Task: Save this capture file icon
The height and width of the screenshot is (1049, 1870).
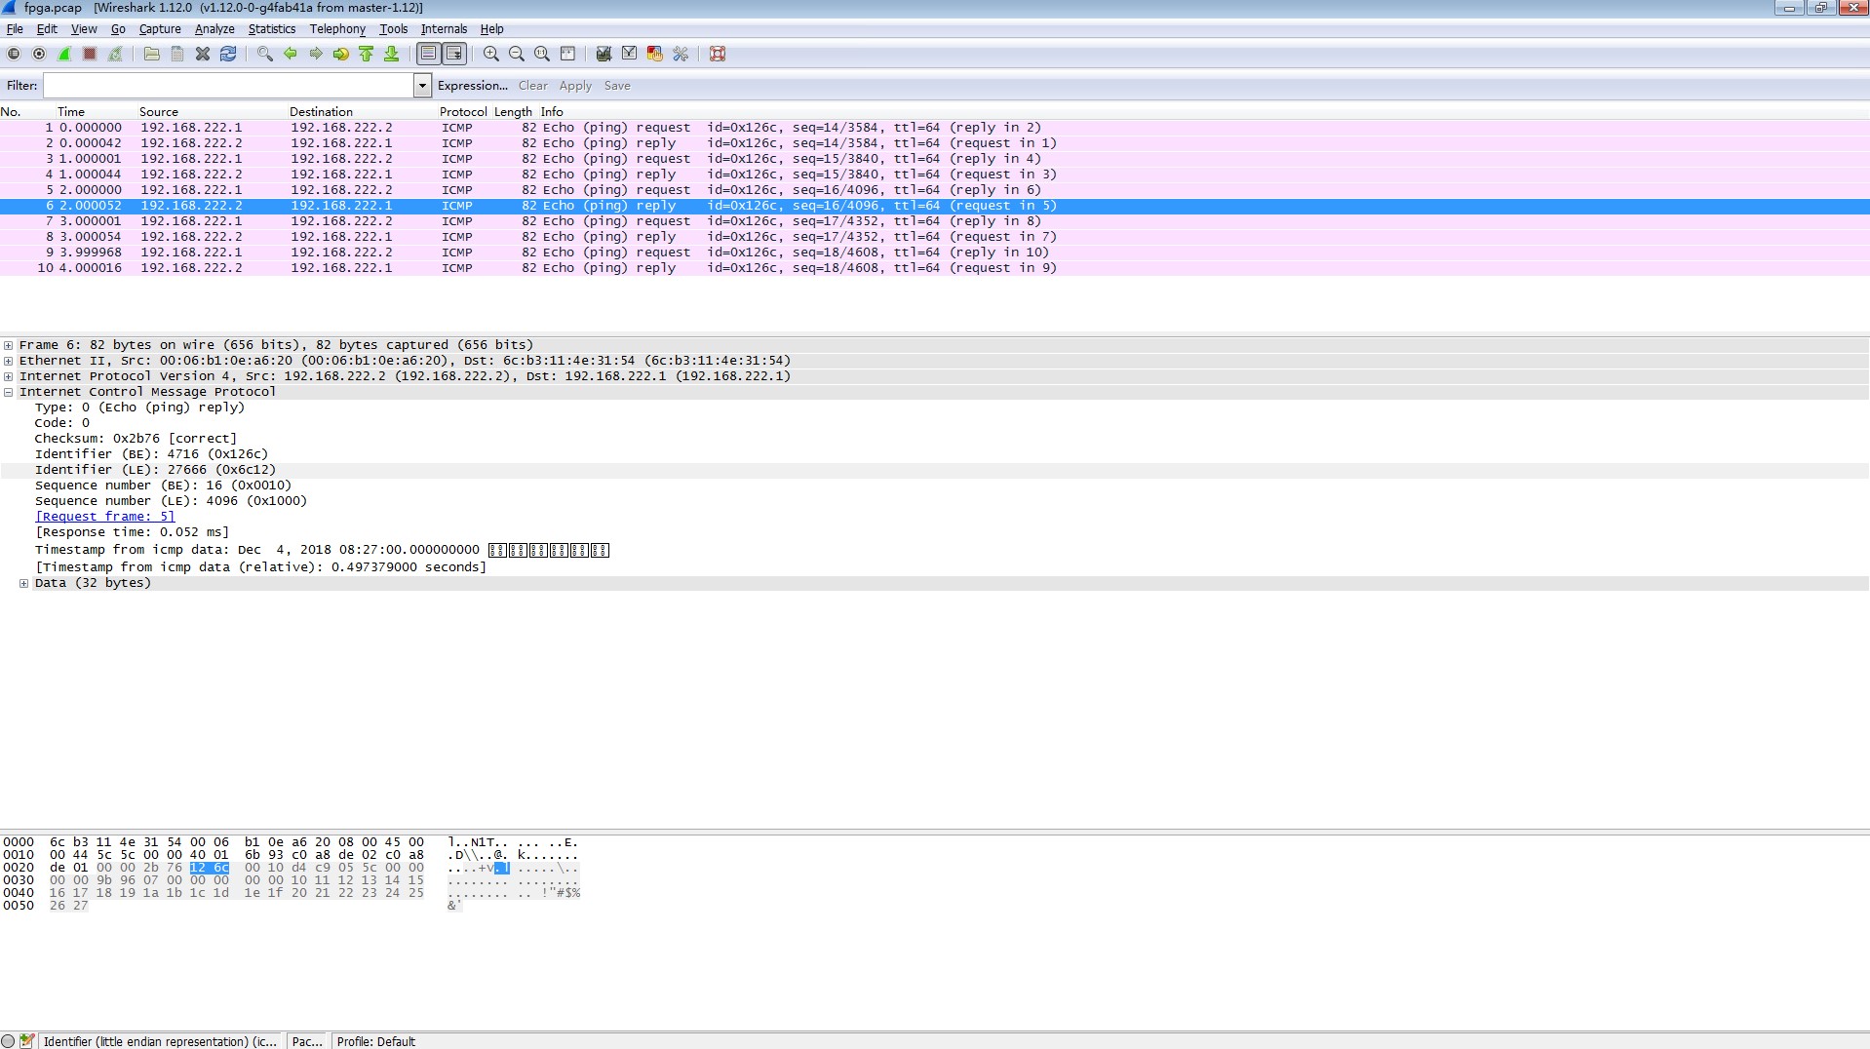Action: click(177, 54)
